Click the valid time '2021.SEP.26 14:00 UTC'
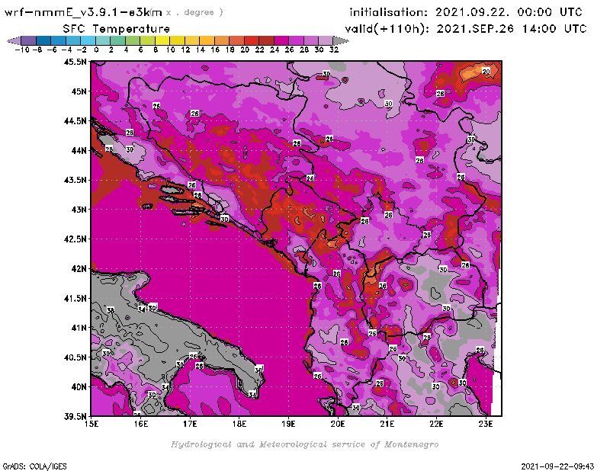 [x=512, y=29]
